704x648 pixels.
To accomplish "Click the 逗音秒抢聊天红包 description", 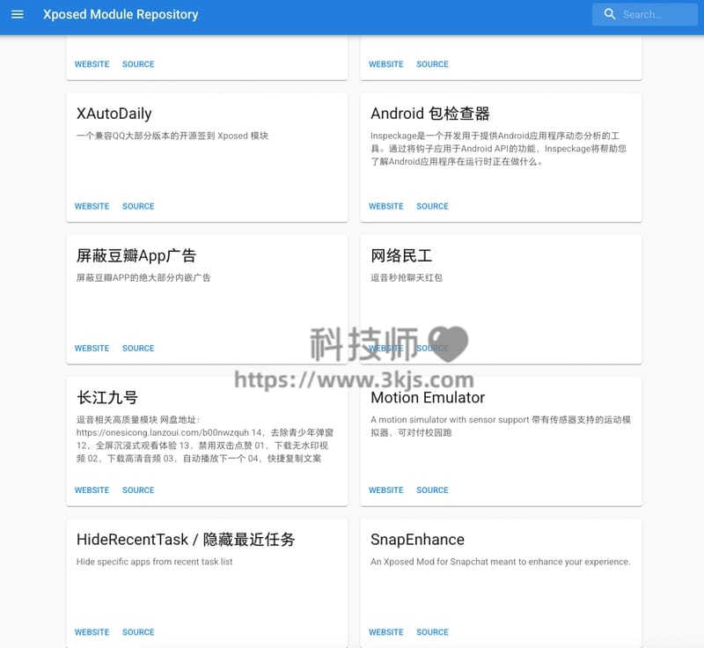I will pos(407,277).
